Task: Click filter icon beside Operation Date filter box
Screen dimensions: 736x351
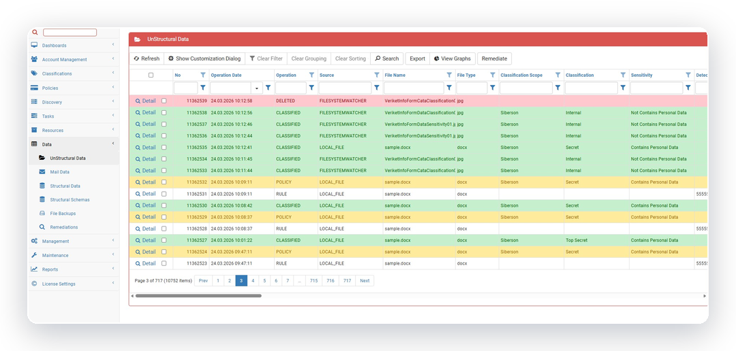Action: [x=268, y=88]
